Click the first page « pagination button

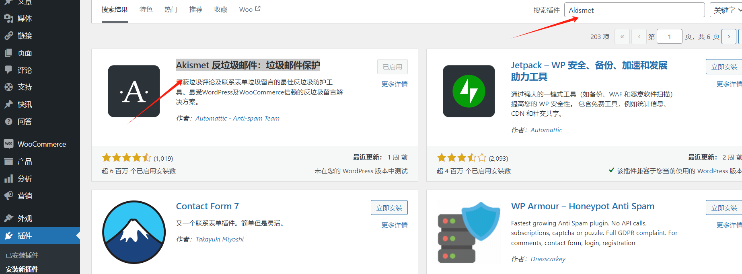[622, 37]
